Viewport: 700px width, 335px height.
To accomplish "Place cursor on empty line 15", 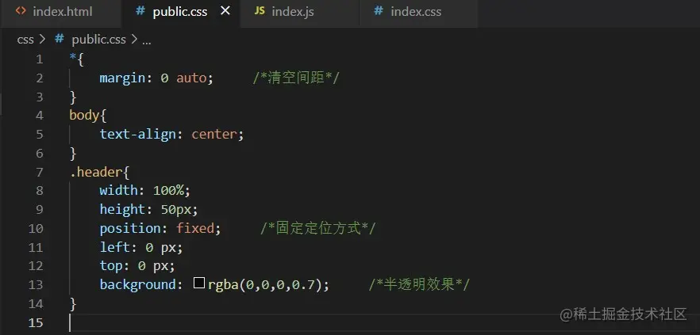I will pyautogui.click(x=238, y=322).
